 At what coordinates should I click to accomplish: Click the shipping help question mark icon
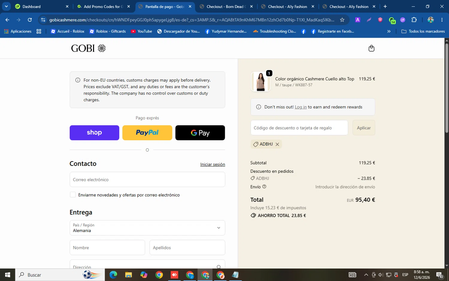pyautogui.click(x=264, y=187)
